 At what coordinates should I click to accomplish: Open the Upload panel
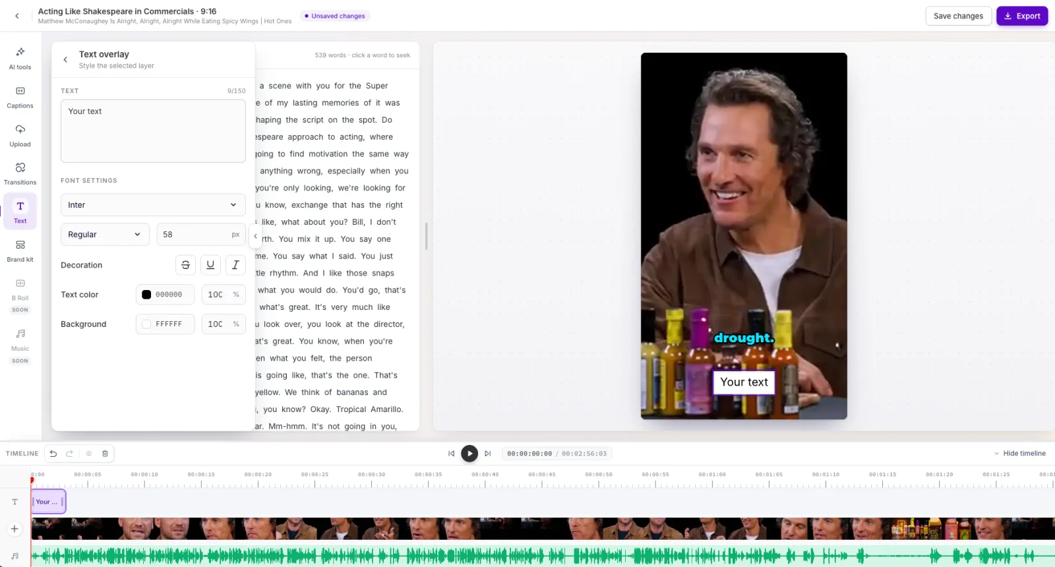click(x=20, y=135)
